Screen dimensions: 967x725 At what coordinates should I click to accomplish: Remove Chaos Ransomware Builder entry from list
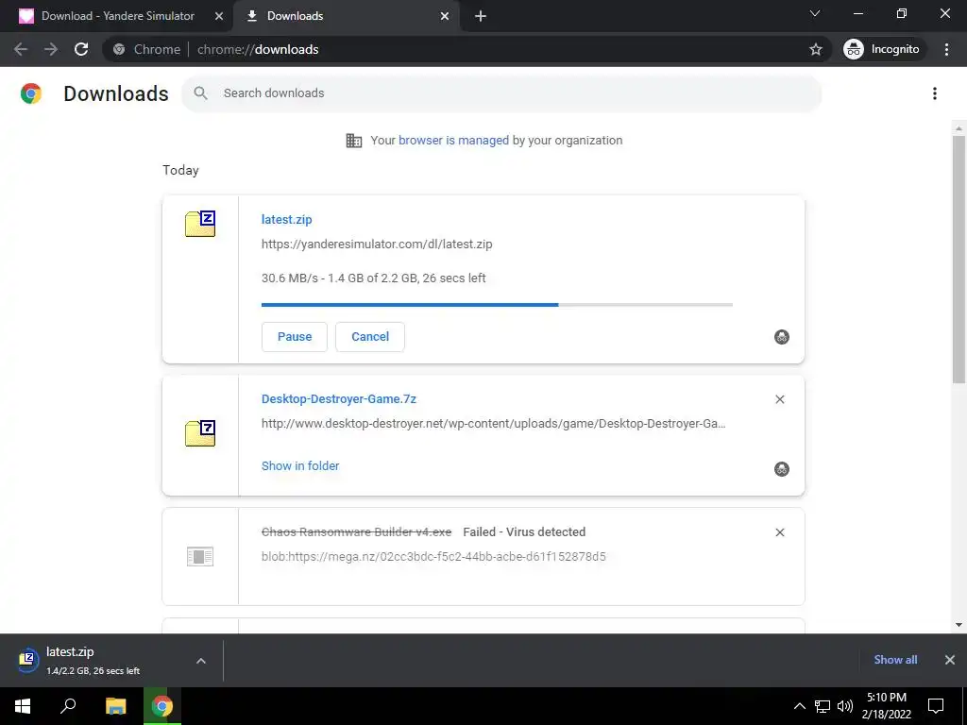[779, 532]
